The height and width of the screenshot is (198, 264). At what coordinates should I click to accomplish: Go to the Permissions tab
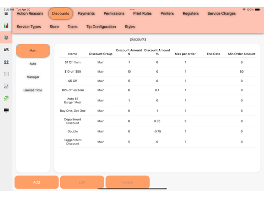click(x=114, y=13)
